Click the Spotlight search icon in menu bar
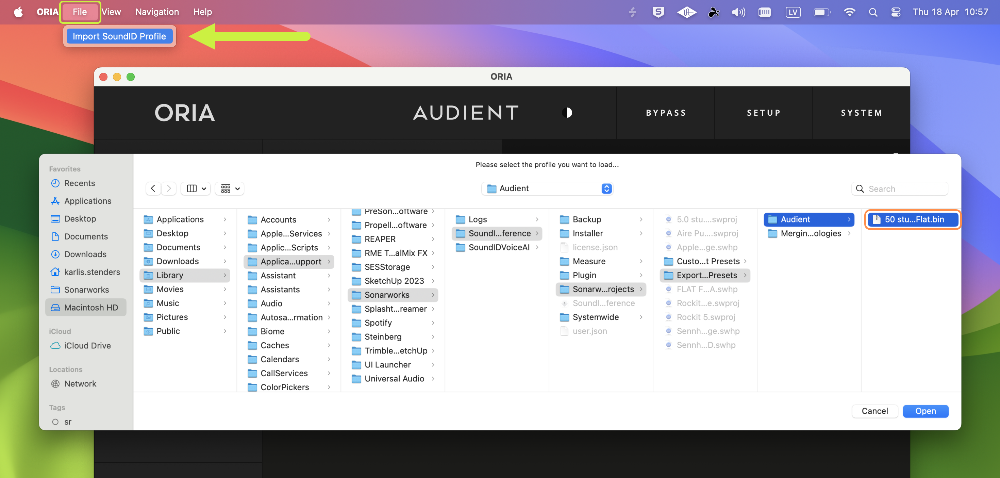Image resolution: width=1000 pixels, height=478 pixels. click(x=873, y=12)
